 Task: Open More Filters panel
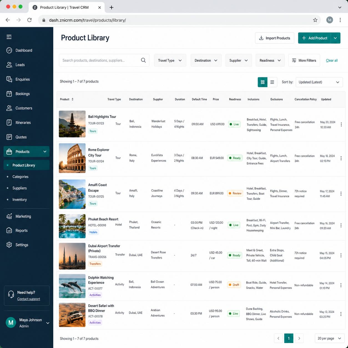304,60
